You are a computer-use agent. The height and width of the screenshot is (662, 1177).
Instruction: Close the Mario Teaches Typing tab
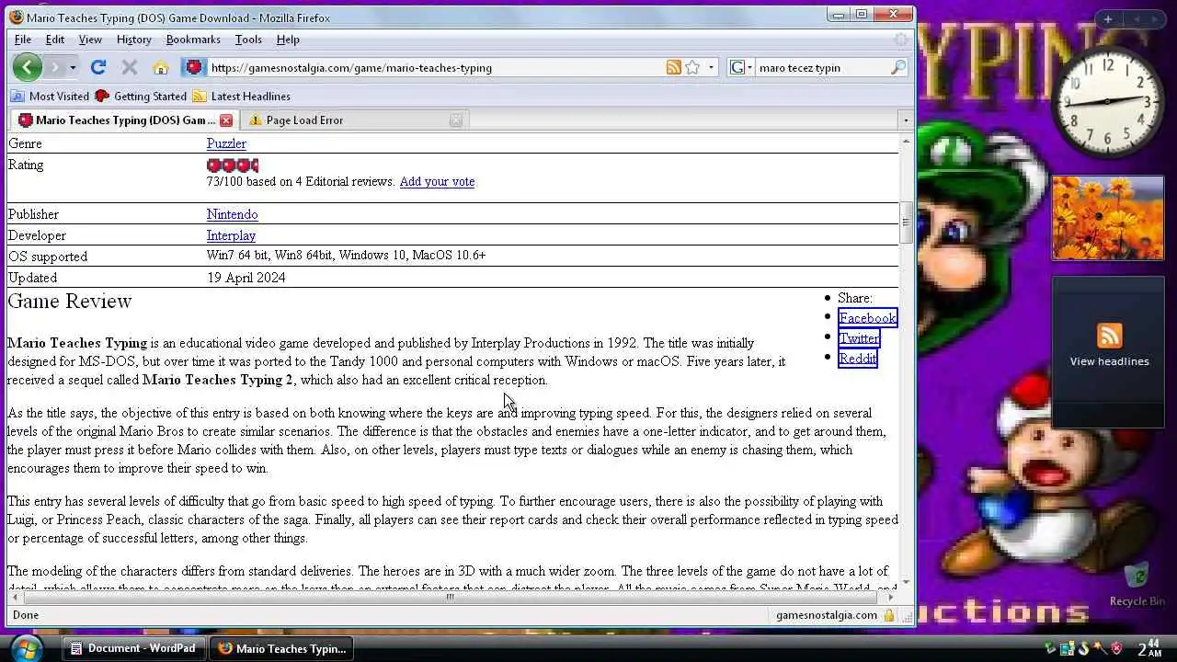click(x=225, y=120)
